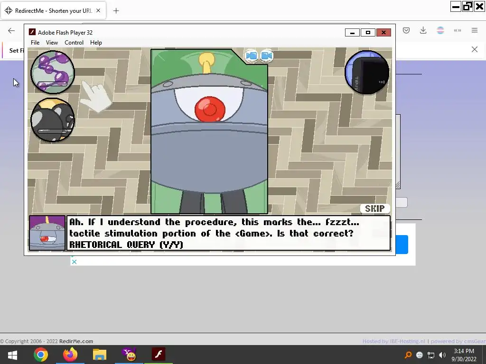Open Yahoo Messenger from the taskbar
The width and height of the screenshot is (486, 364).
pos(129,355)
